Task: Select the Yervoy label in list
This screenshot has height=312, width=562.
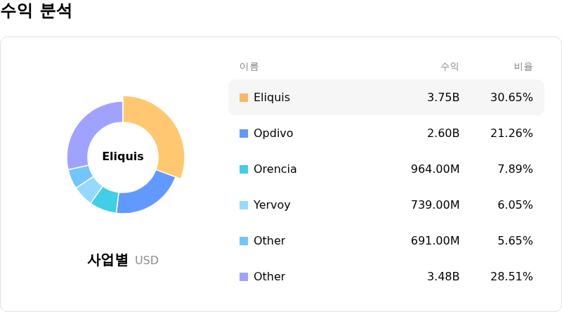Action: (x=272, y=205)
